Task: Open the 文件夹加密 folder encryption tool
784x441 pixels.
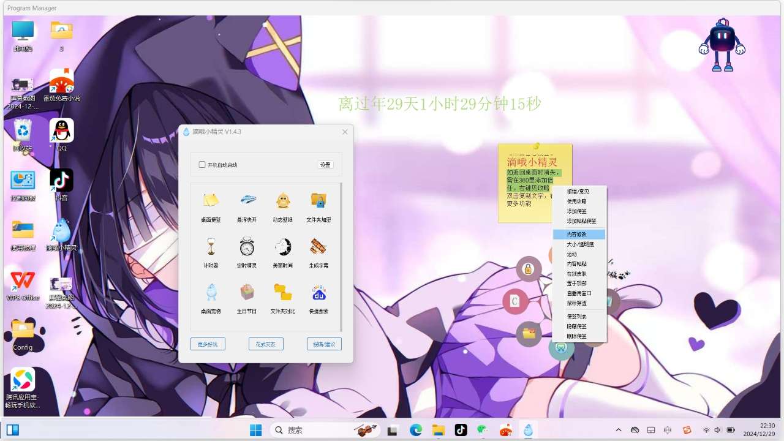Action: pyautogui.click(x=318, y=206)
